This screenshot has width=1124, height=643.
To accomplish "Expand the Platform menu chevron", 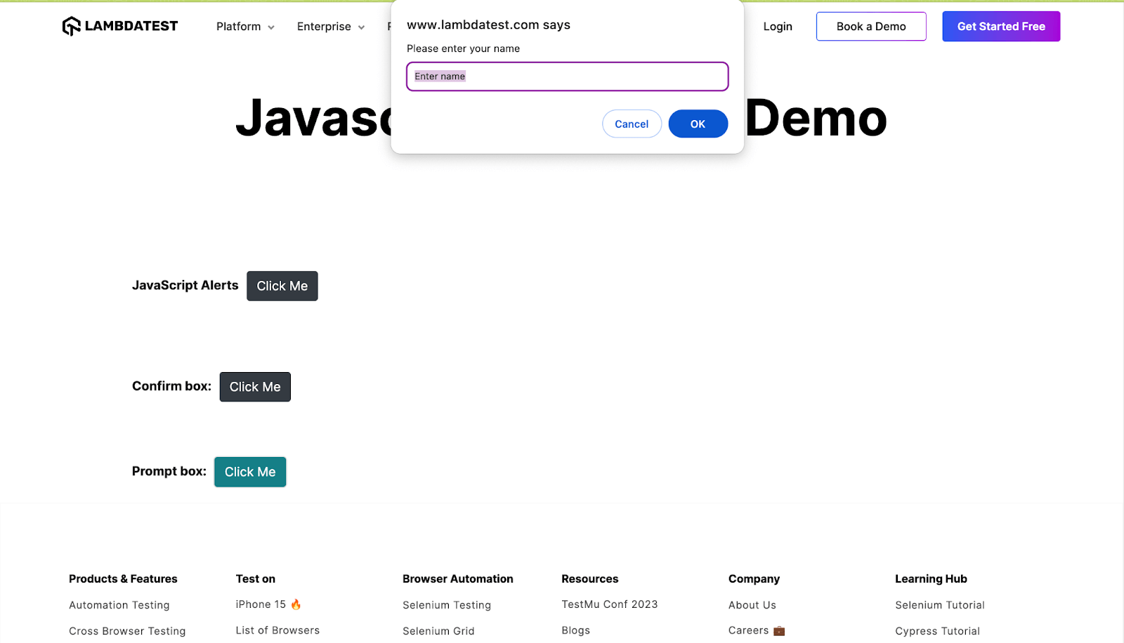I will point(271,27).
